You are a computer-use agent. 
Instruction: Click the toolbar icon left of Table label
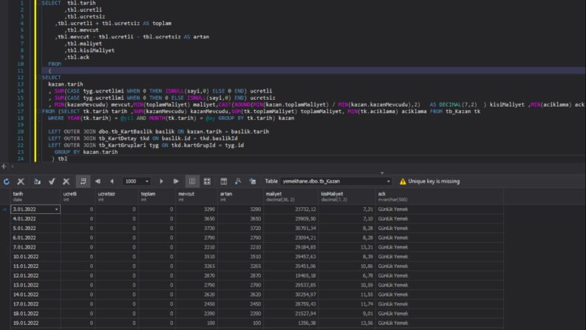(253, 181)
